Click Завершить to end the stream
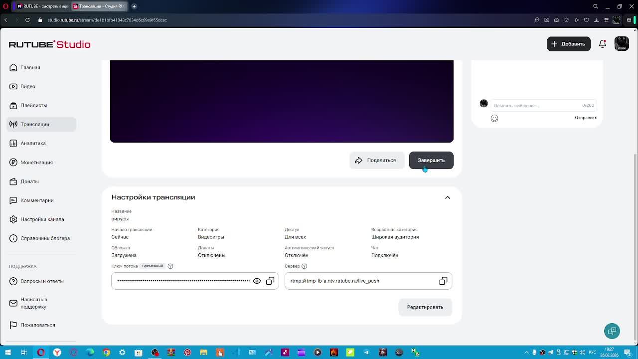 (431, 160)
